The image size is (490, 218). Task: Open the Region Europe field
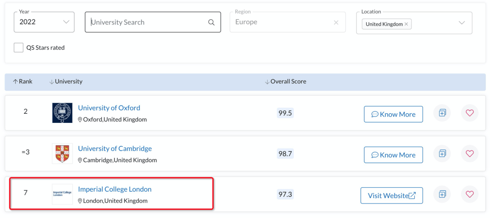click(288, 22)
